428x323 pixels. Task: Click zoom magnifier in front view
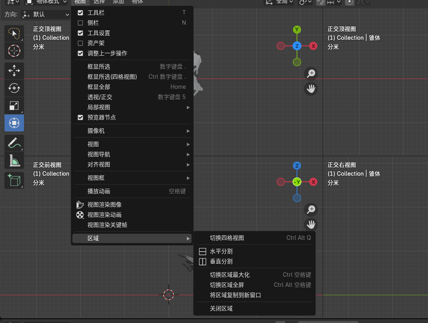pos(311,209)
